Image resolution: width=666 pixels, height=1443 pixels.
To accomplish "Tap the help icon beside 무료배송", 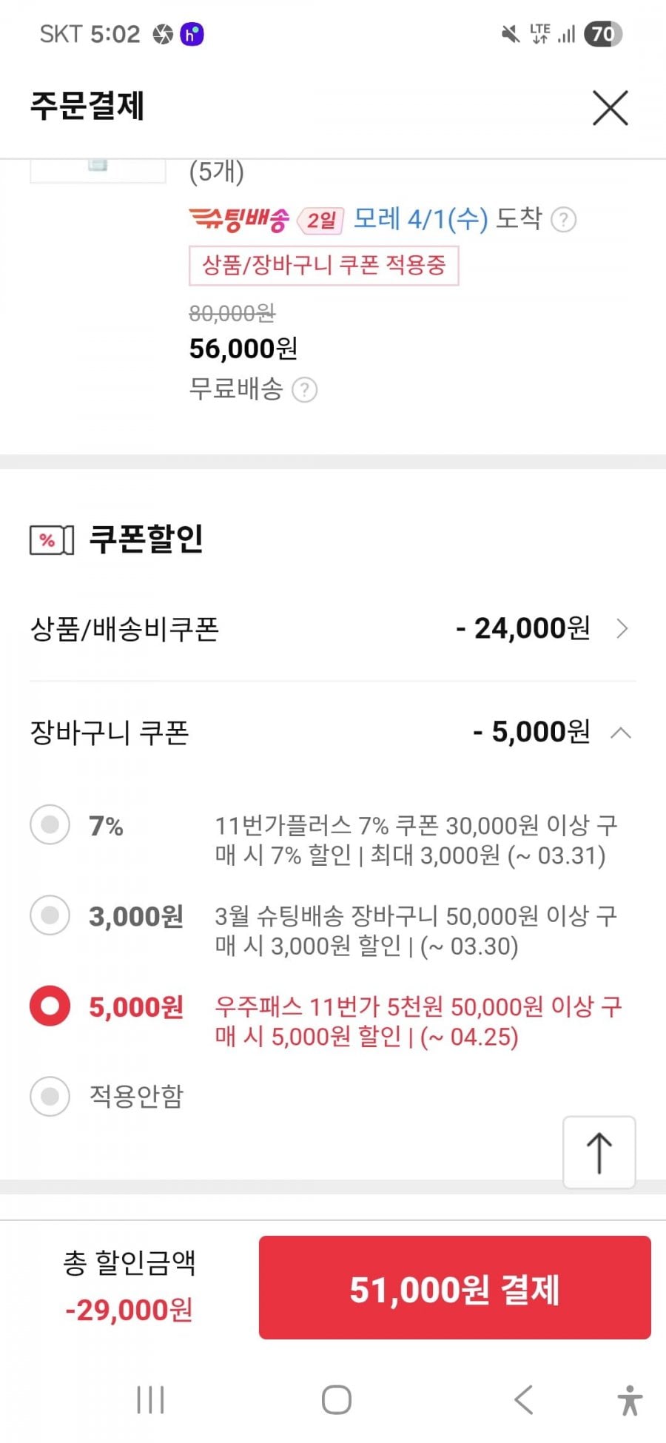I will pyautogui.click(x=304, y=390).
